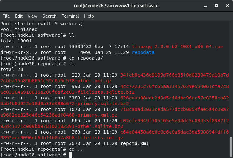This screenshot has height=158, width=233.
Task: Click the 'total 13004' line
Action: coord(16,41)
